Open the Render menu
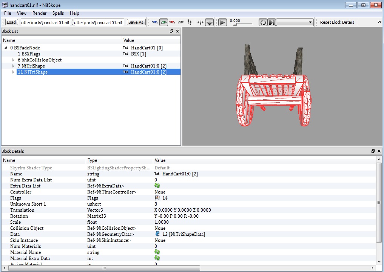Screen dimensions: 384x272 (x=39, y=13)
